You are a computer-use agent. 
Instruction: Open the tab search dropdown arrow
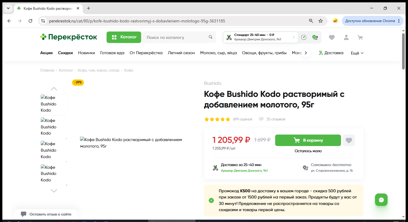8,8
